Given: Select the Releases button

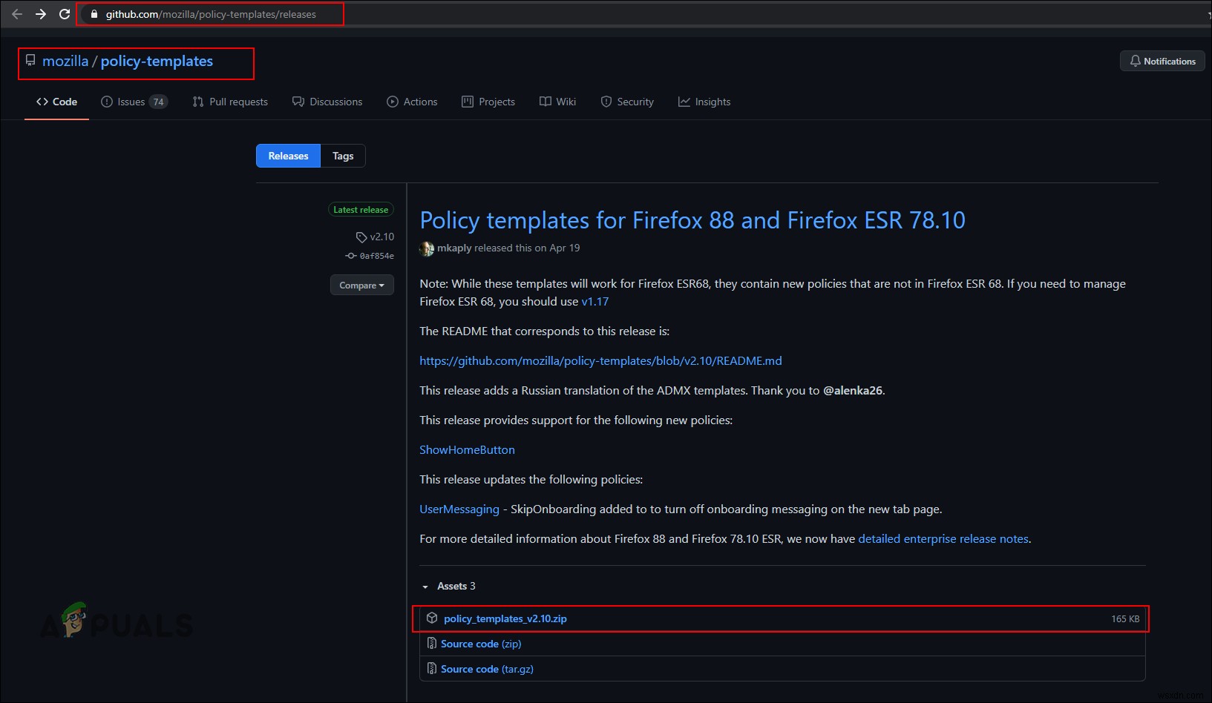Looking at the screenshot, I should click(288, 156).
